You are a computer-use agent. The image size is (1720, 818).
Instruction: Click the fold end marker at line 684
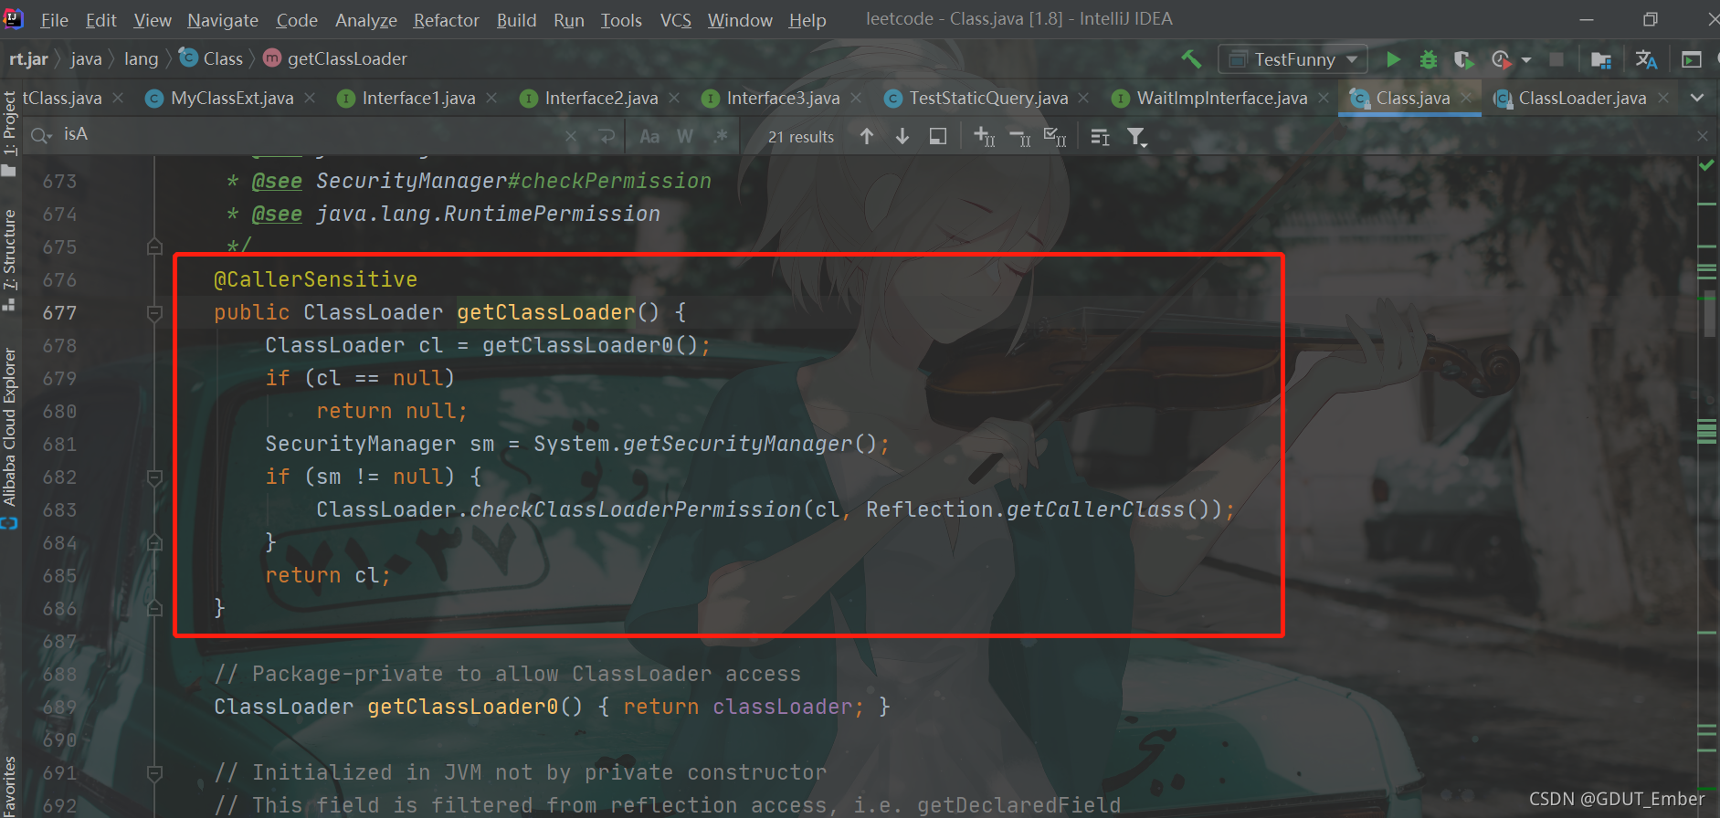(154, 543)
